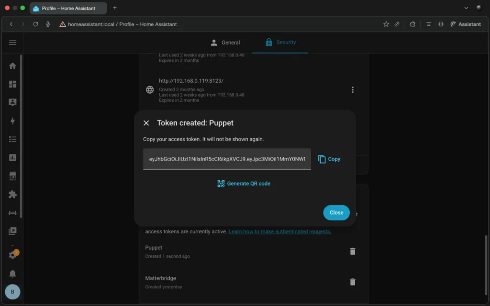Close the token dialog with X icon
The width and height of the screenshot is (490, 306).
click(146, 123)
